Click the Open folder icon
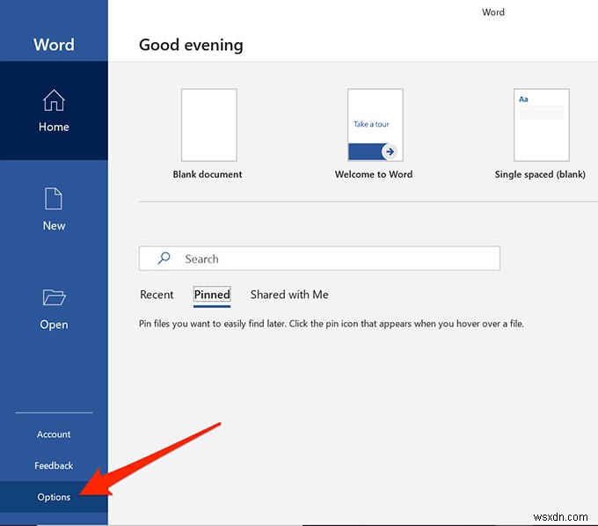Viewport: 598px width, 526px height. pos(54,297)
